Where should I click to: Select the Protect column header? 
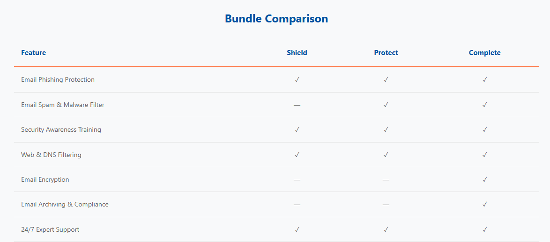tap(386, 53)
